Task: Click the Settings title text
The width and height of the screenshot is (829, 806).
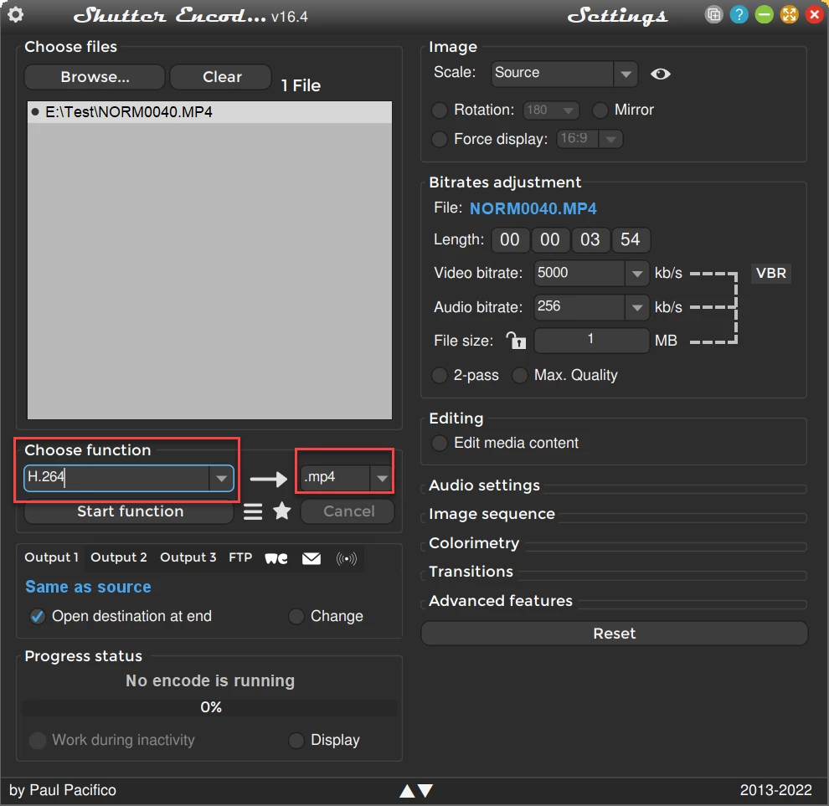Action: pos(617,15)
